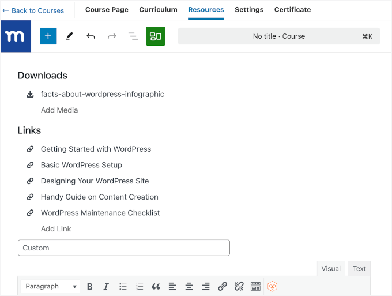Undo the last change

[x=91, y=36]
